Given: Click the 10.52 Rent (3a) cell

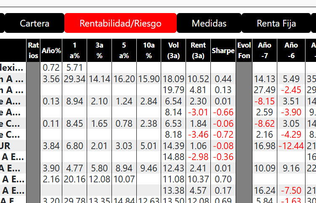Looking at the screenshot, I should pyautogui.click(x=198, y=79).
